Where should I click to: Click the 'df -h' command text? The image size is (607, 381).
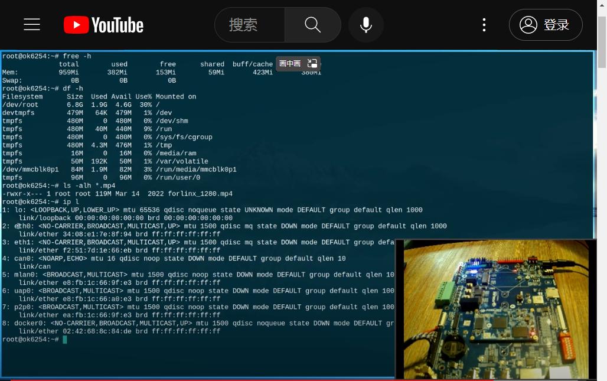tap(73, 89)
